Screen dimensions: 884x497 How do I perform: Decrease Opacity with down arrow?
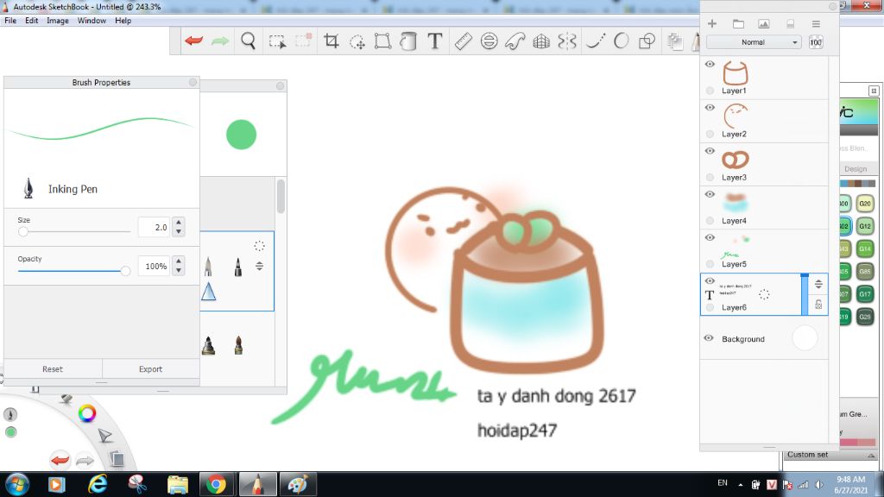point(179,270)
